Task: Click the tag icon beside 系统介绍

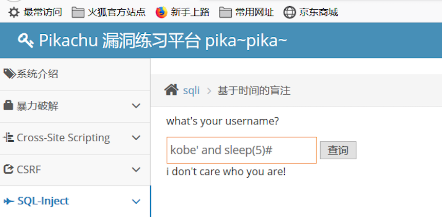Action: coord(10,74)
